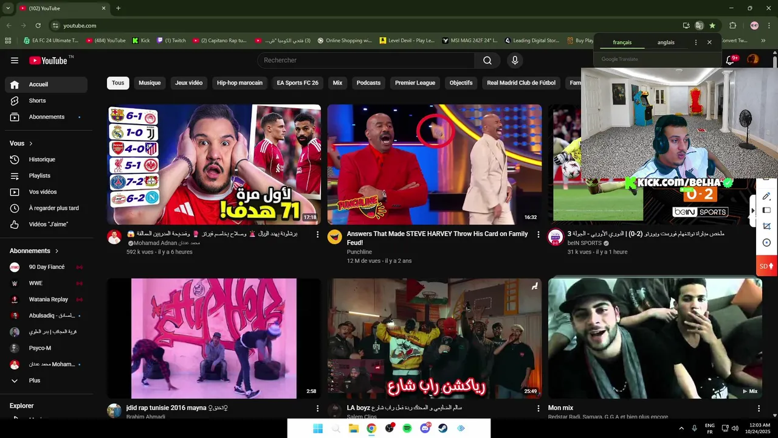Open YouTube notifications bell
Image resolution: width=778 pixels, height=438 pixels.
(x=731, y=60)
